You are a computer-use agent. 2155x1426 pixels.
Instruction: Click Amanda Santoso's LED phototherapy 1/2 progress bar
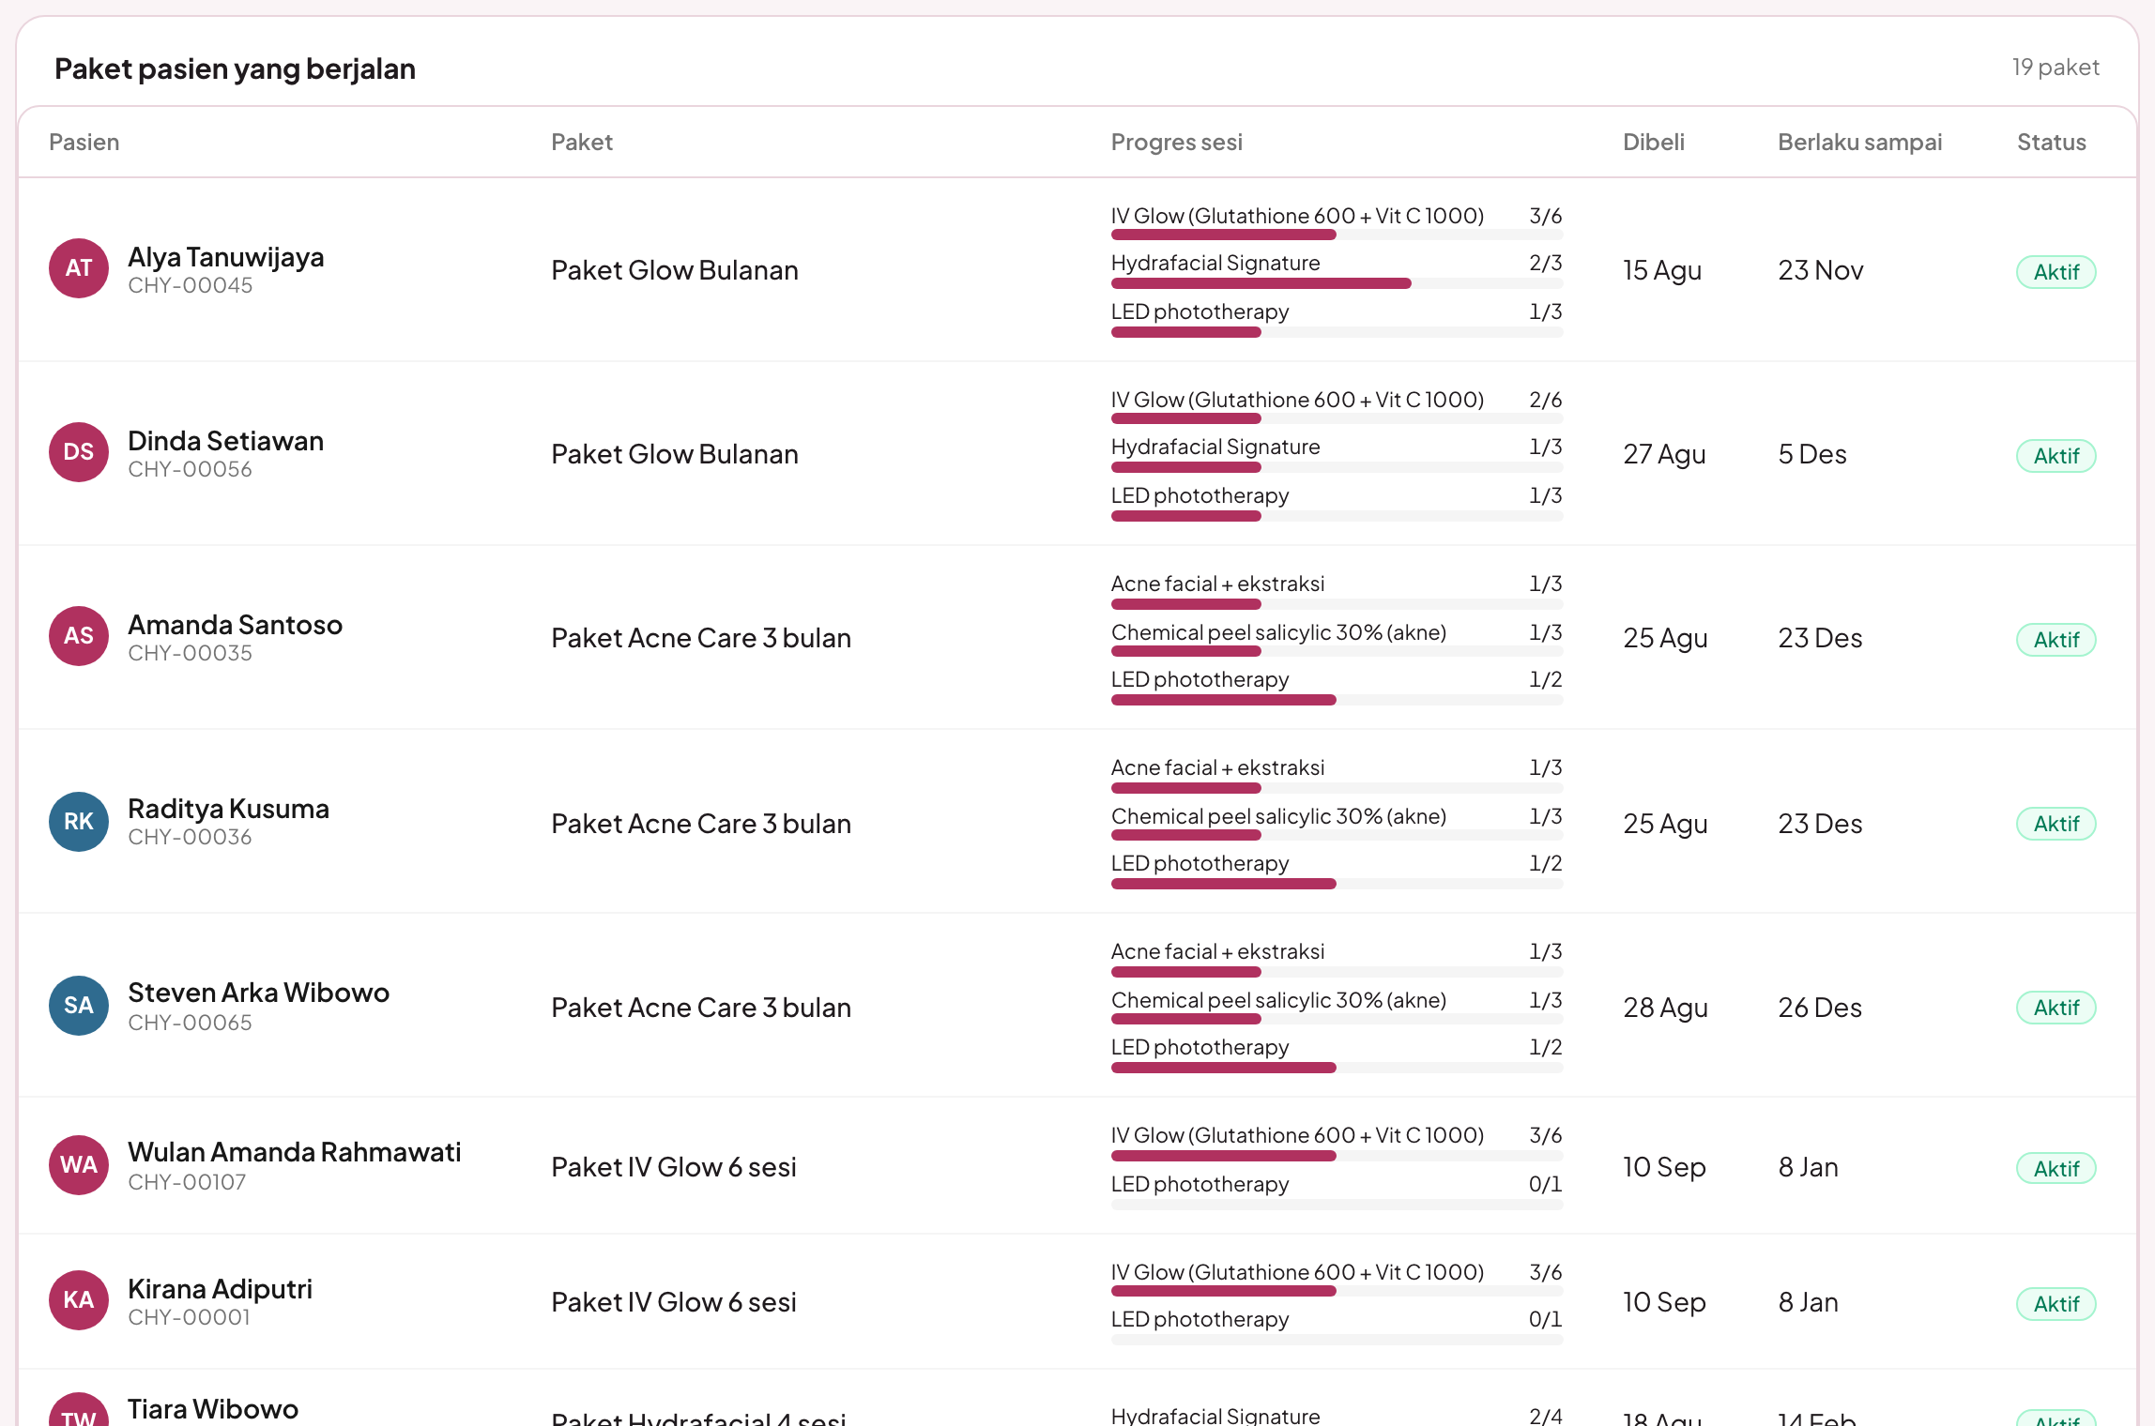tap(1337, 700)
